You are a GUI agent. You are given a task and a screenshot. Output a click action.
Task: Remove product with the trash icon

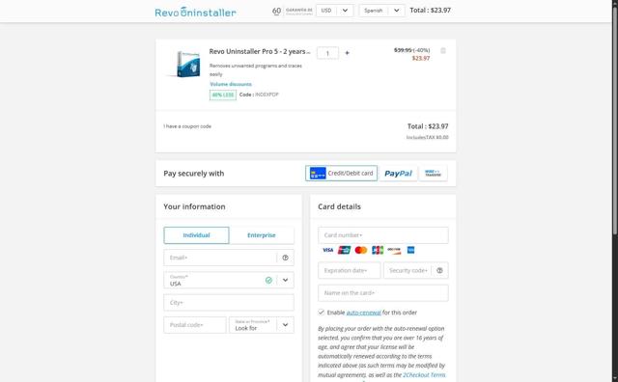click(x=443, y=50)
